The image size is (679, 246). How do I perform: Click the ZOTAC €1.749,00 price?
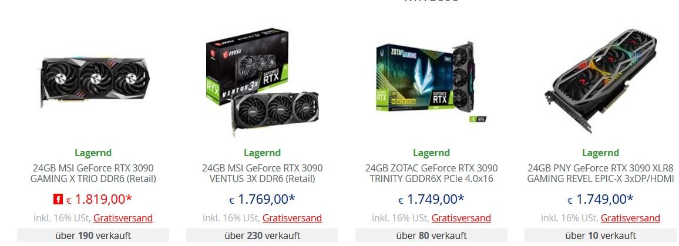431,199
